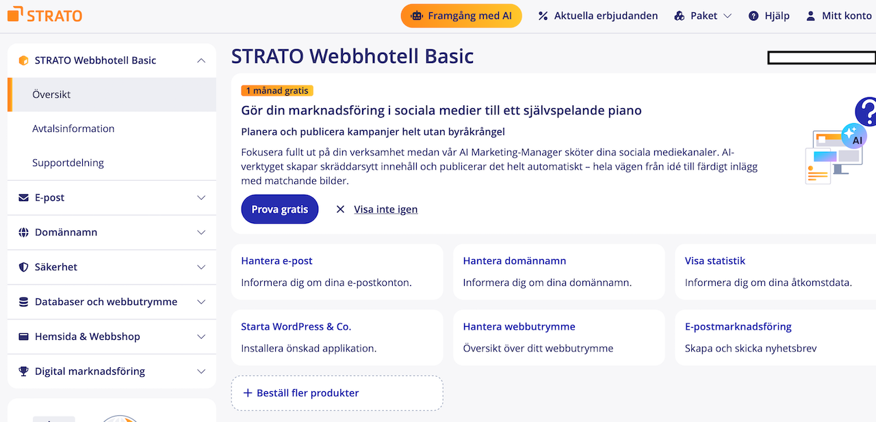Click the self-playing piano marketing headline
Image resolution: width=876 pixels, height=422 pixels.
coord(441,110)
